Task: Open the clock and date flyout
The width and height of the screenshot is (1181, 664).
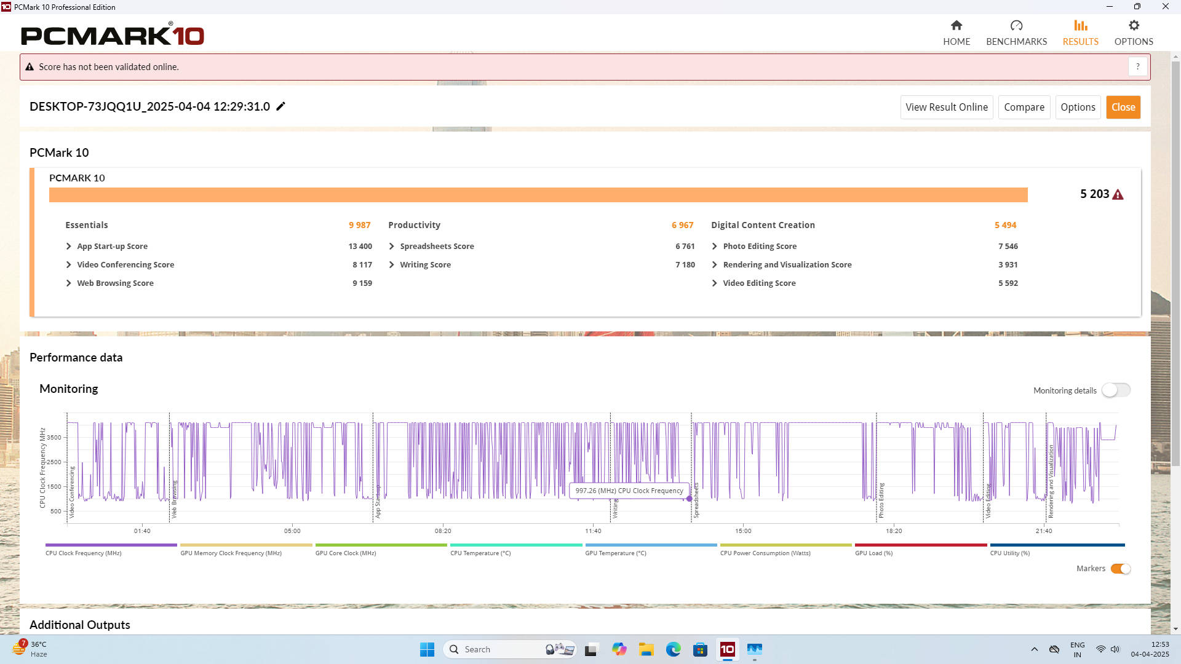Action: pyautogui.click(x=1150, y=649)
